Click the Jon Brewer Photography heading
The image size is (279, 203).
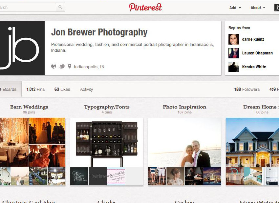click(99, 32)
